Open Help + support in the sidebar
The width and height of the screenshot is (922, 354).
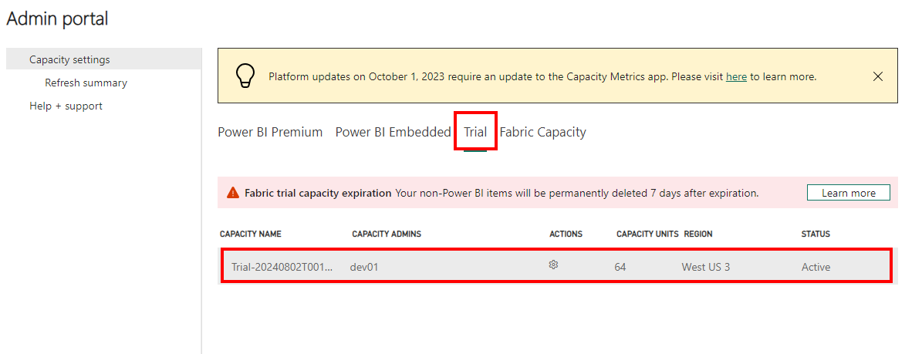pyautogui.click(x=66, y=106)
